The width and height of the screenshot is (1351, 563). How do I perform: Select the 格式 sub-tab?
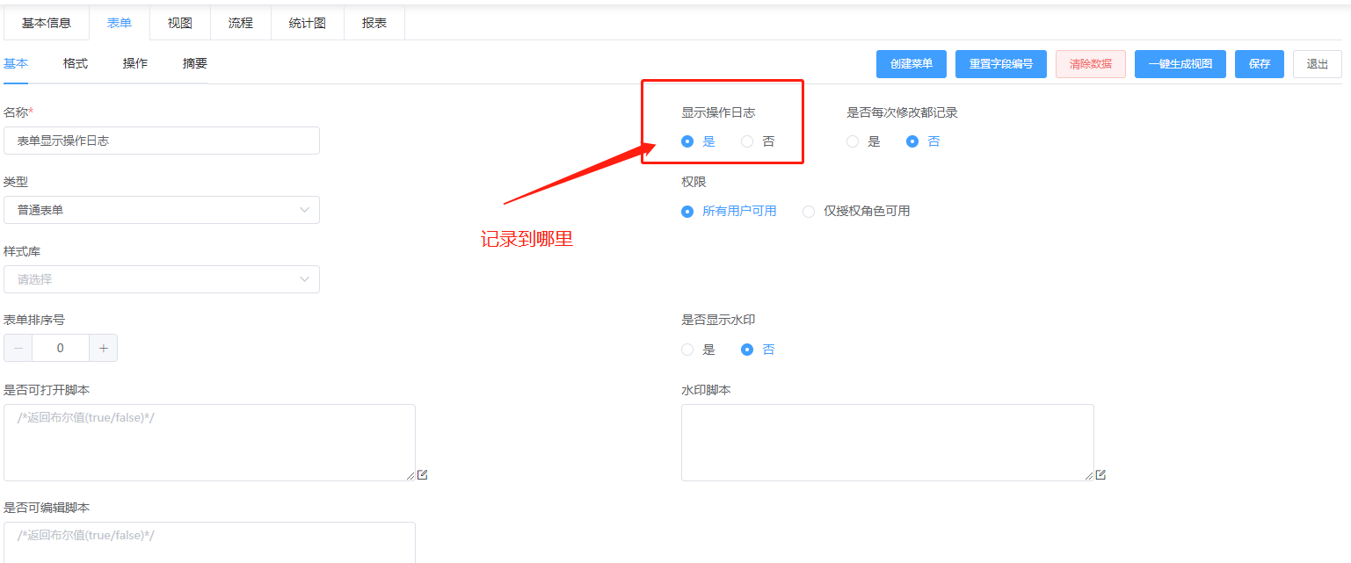coord(76,63)
